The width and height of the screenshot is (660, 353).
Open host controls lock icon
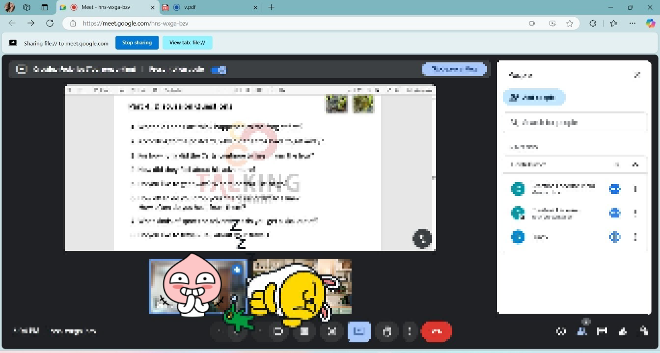(644, 331)
